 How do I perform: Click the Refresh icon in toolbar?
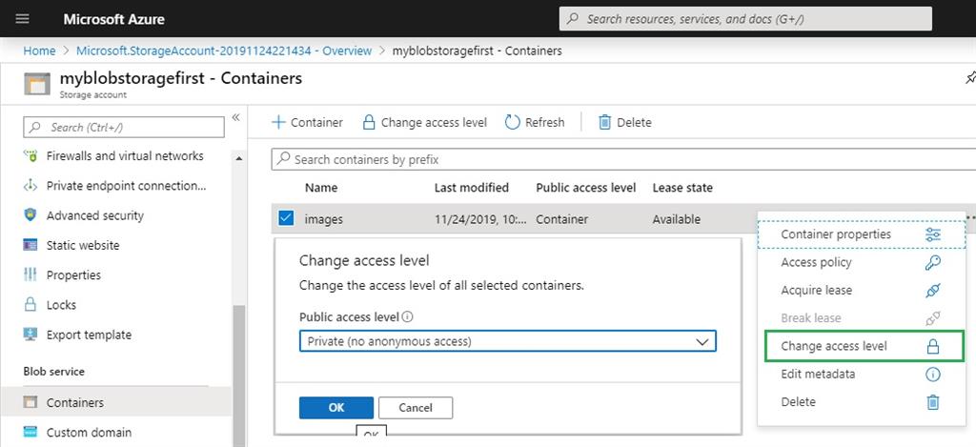click(513, 122)
